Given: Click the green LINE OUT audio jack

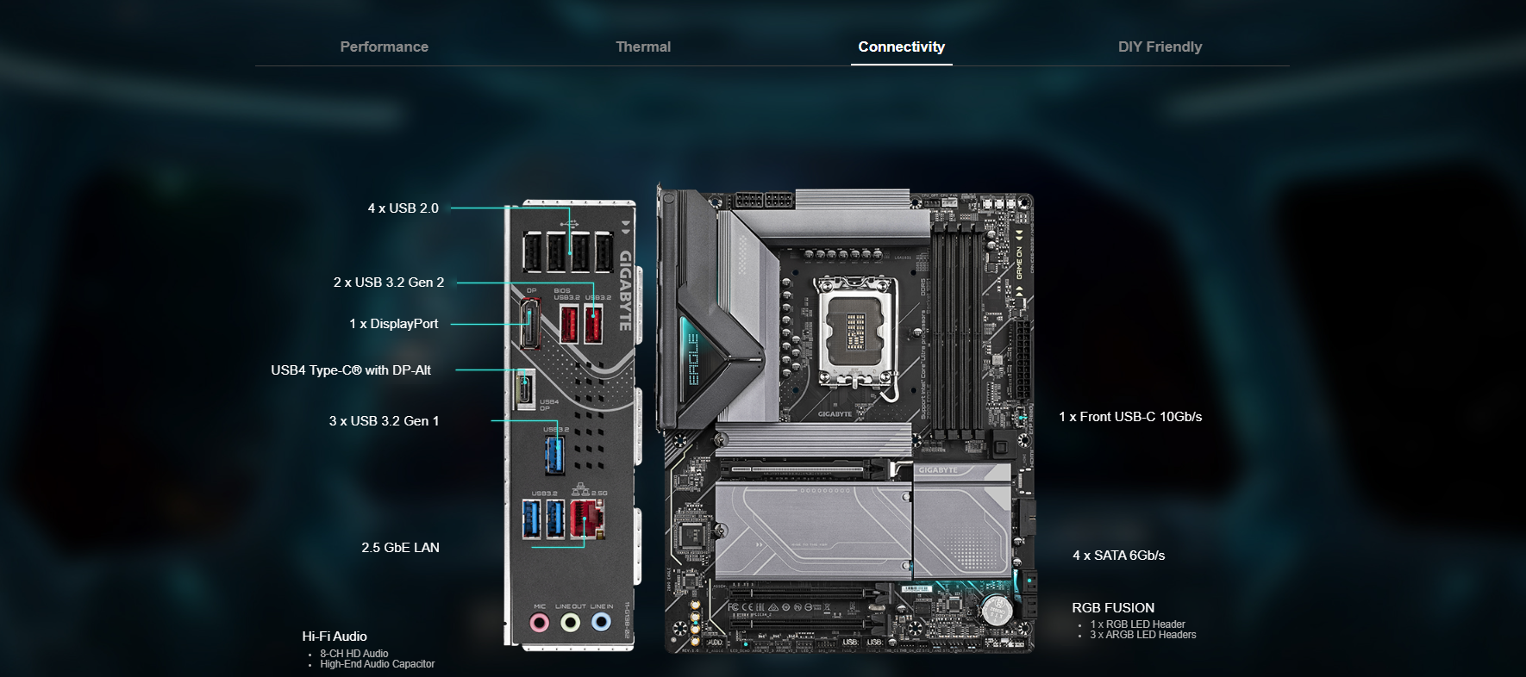Looking at the screenshot, I should [x=570, y=622].
